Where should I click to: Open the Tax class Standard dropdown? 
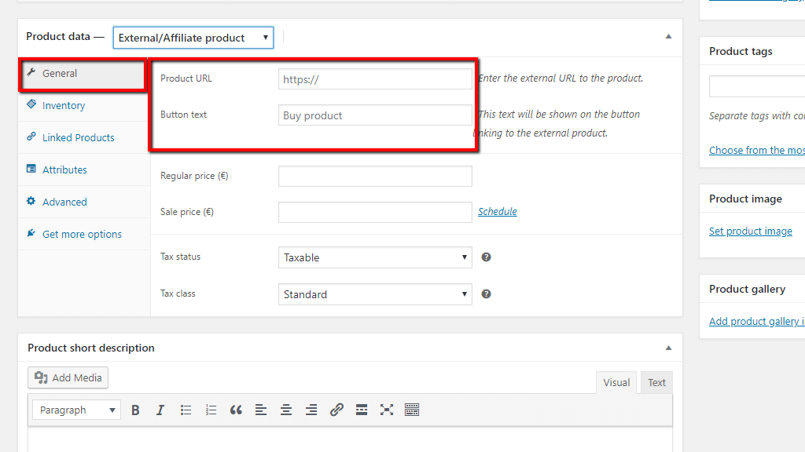(375, 295)
